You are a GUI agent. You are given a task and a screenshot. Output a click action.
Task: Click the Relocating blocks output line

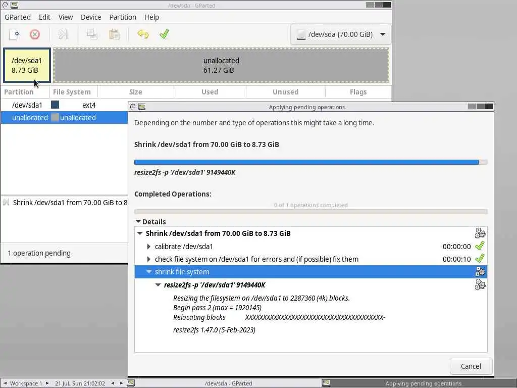279,317
